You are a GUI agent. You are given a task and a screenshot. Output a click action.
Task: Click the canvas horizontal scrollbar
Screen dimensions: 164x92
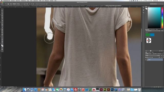tap(73, 87)
